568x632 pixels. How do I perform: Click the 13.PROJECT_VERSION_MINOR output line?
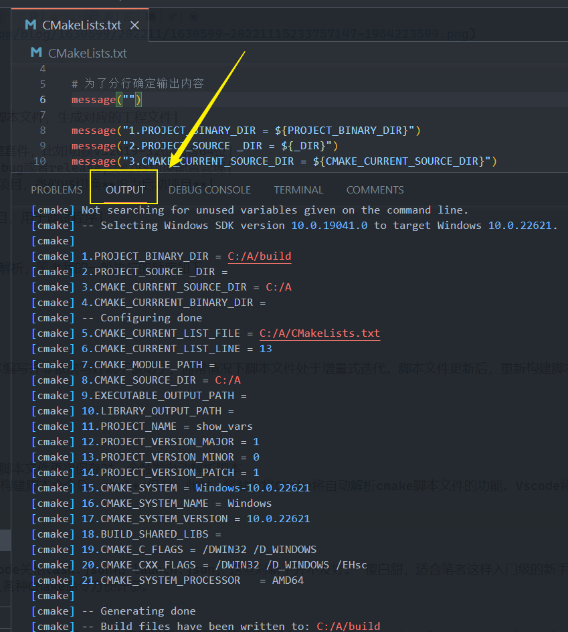[x=145, y=457]
